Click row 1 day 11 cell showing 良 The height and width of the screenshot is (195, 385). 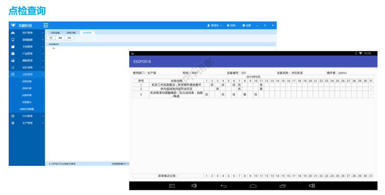(x=261, y=85)
